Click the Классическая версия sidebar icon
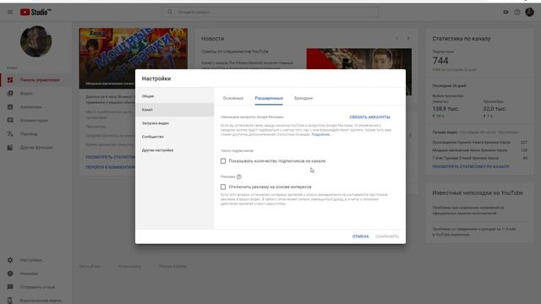The height and width of the screenshot is (304, 541). (10, 301)
